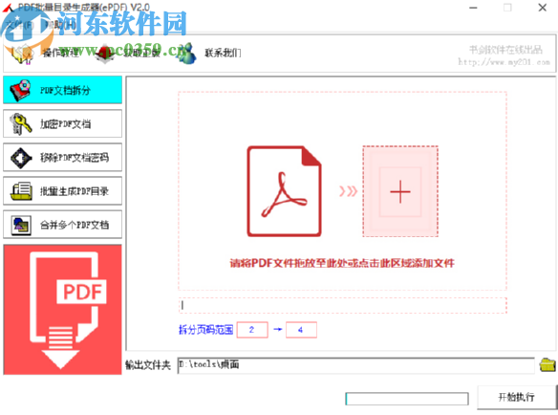
Task: Browse output folder with yellow folder icon
Action: (547, 364)
